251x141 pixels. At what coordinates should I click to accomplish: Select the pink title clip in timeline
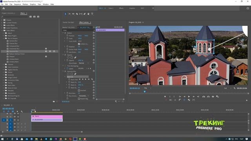[47, 116]
